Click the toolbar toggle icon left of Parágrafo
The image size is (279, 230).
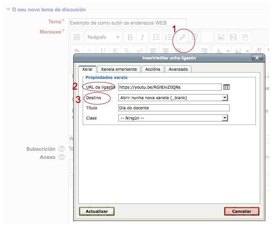[x=77, y=37]
